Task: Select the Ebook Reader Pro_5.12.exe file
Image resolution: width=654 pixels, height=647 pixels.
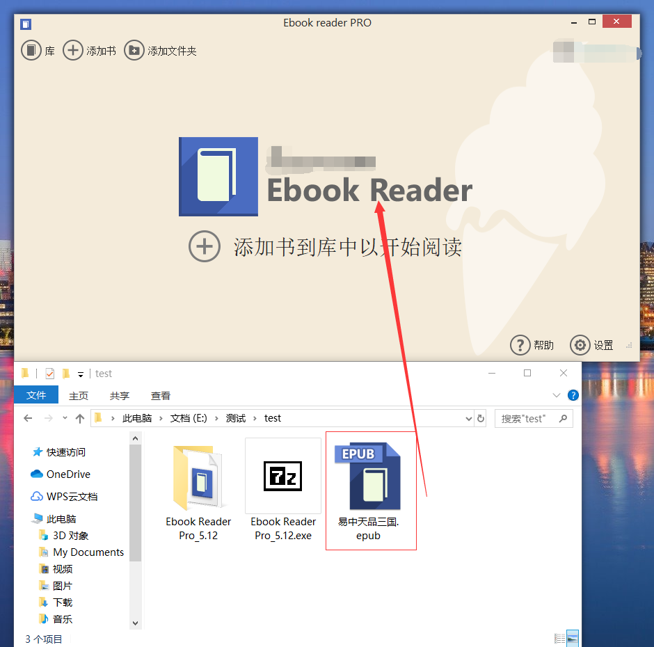Action: [283, 491]
